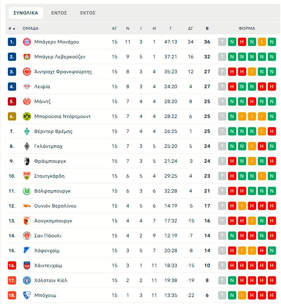Image resolution: width=281 pixels, height=304 pixels.
Task: Sort standings by the ΔΓ column header
Action: (190, 29)
